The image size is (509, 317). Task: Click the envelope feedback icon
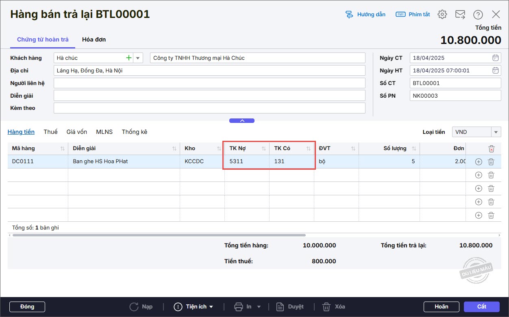pos(460,15)
